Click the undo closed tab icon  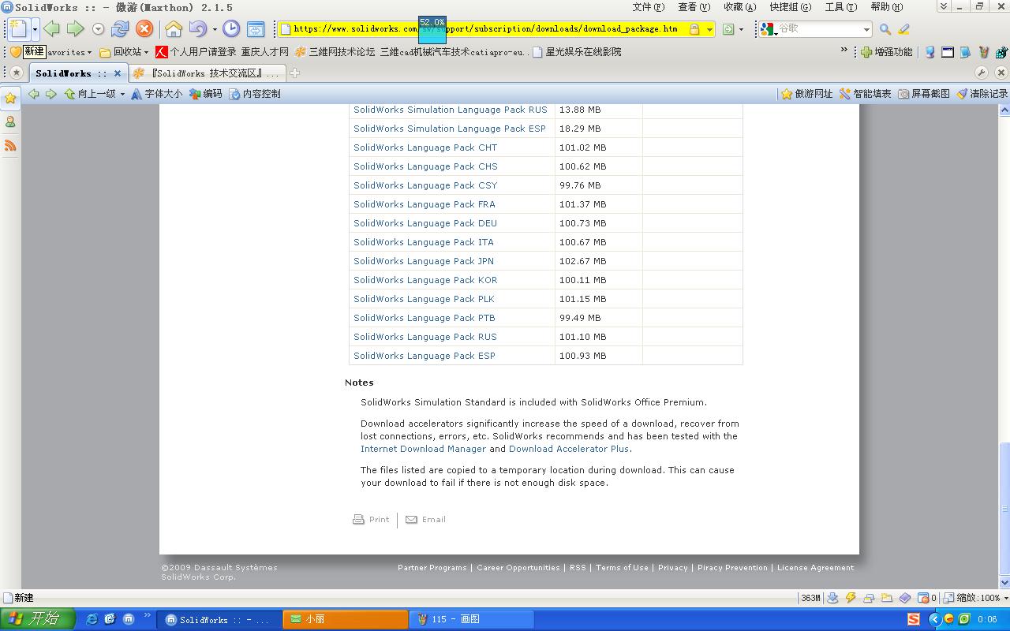click(197, 29)
